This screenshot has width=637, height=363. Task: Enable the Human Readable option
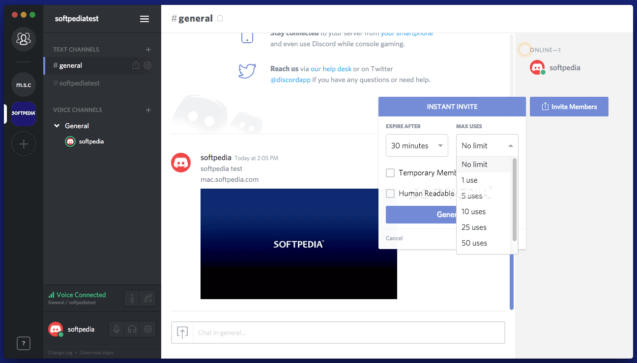pos(390,194)
